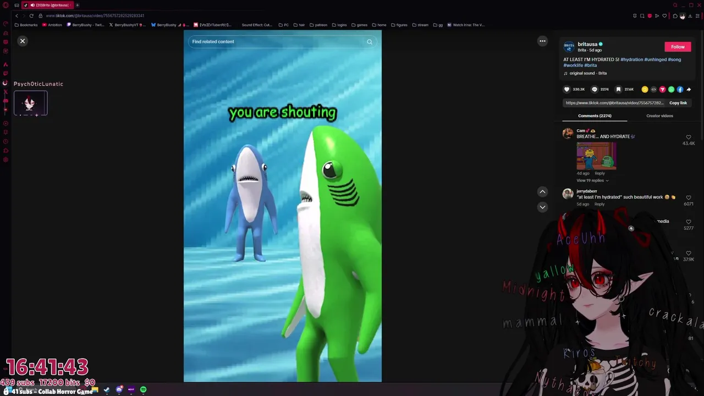Go to previous video with up chevron
The width and height of the screenshot is (704, 396).
[542, 191]
